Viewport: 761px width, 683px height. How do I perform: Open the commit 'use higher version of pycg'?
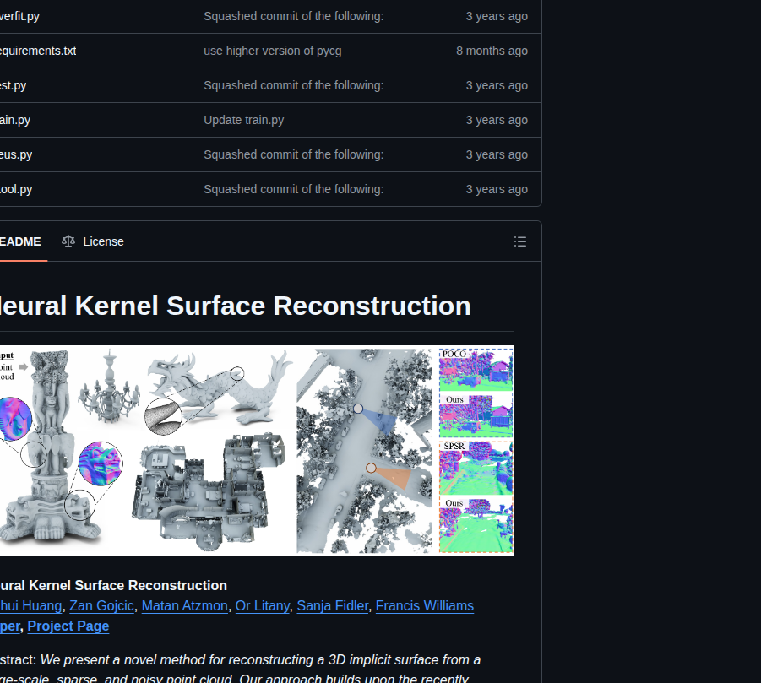point(272,51)
